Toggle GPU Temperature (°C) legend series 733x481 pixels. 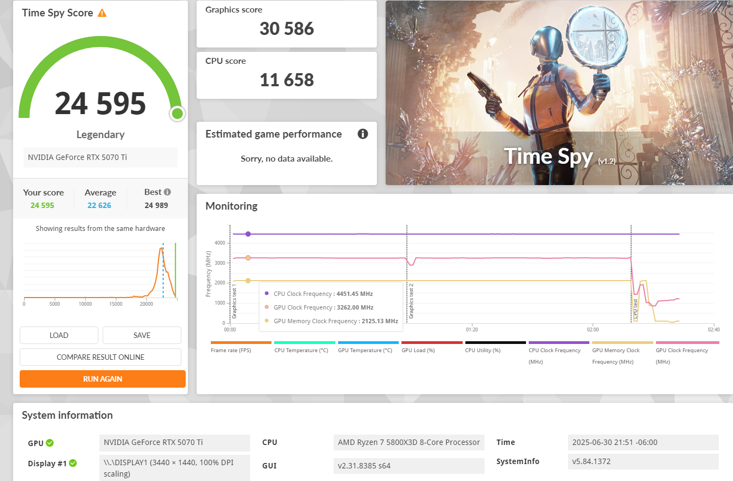coord(368,347)
